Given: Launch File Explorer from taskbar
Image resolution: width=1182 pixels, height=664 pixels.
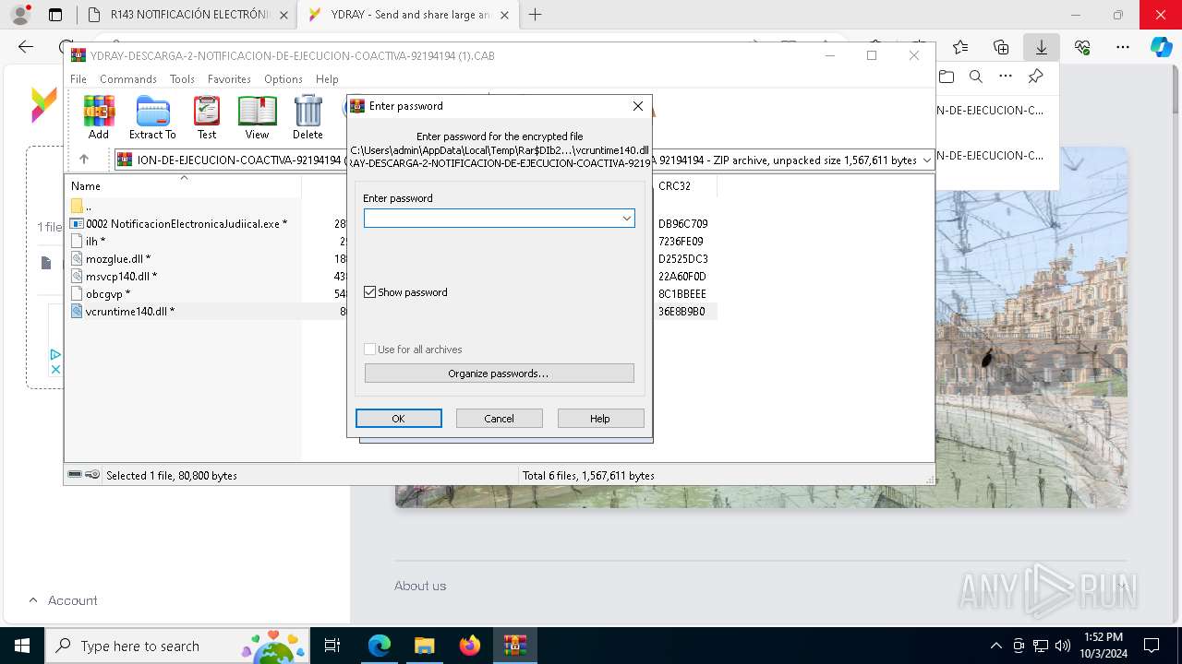Looking at the screenshot, I should 424,646.
